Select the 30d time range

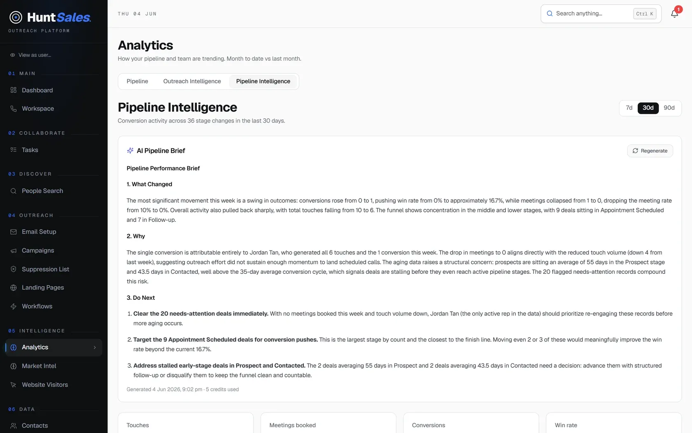648,108
